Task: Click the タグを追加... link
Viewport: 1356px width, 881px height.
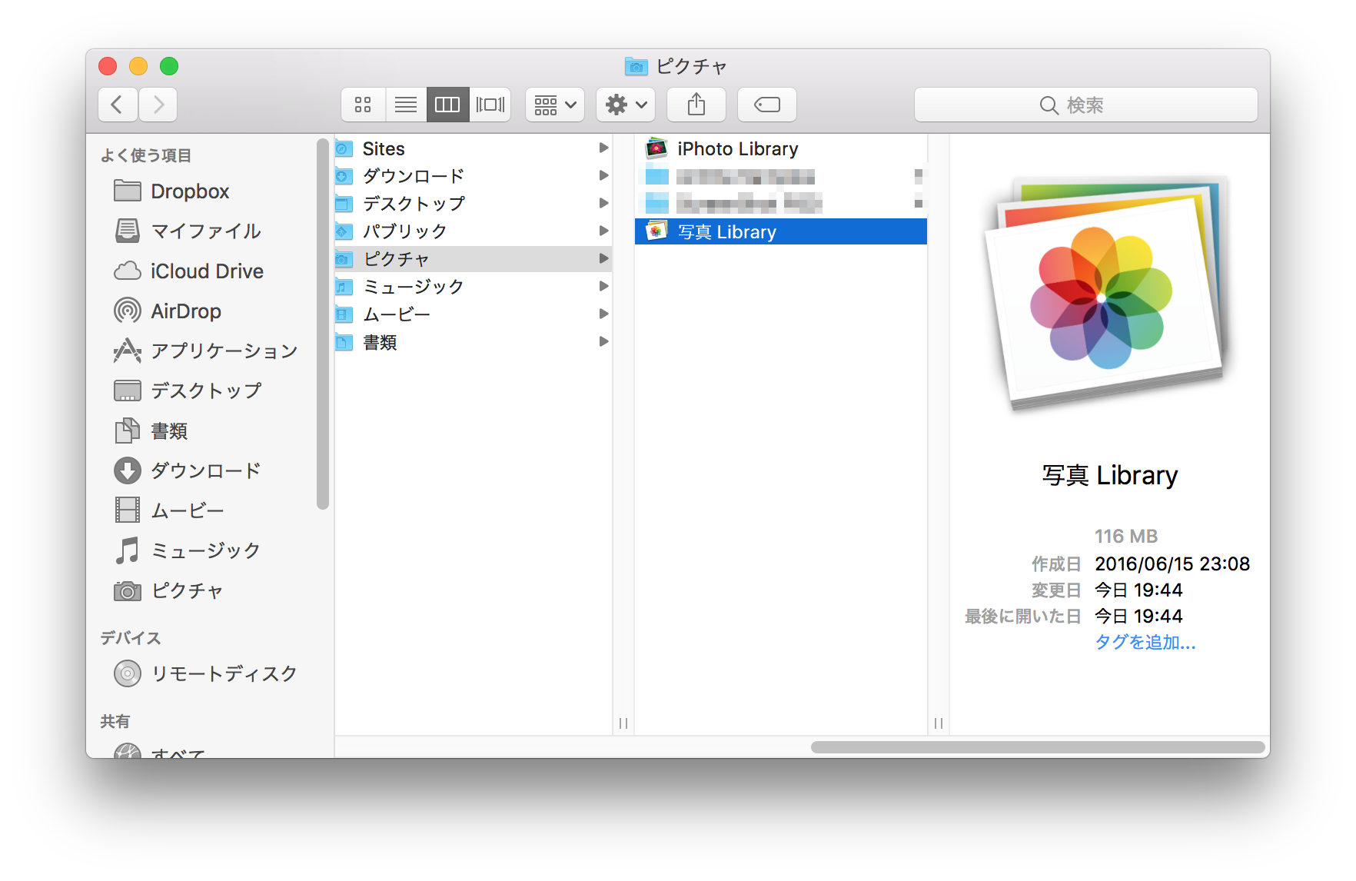Action: [1145, 642]
